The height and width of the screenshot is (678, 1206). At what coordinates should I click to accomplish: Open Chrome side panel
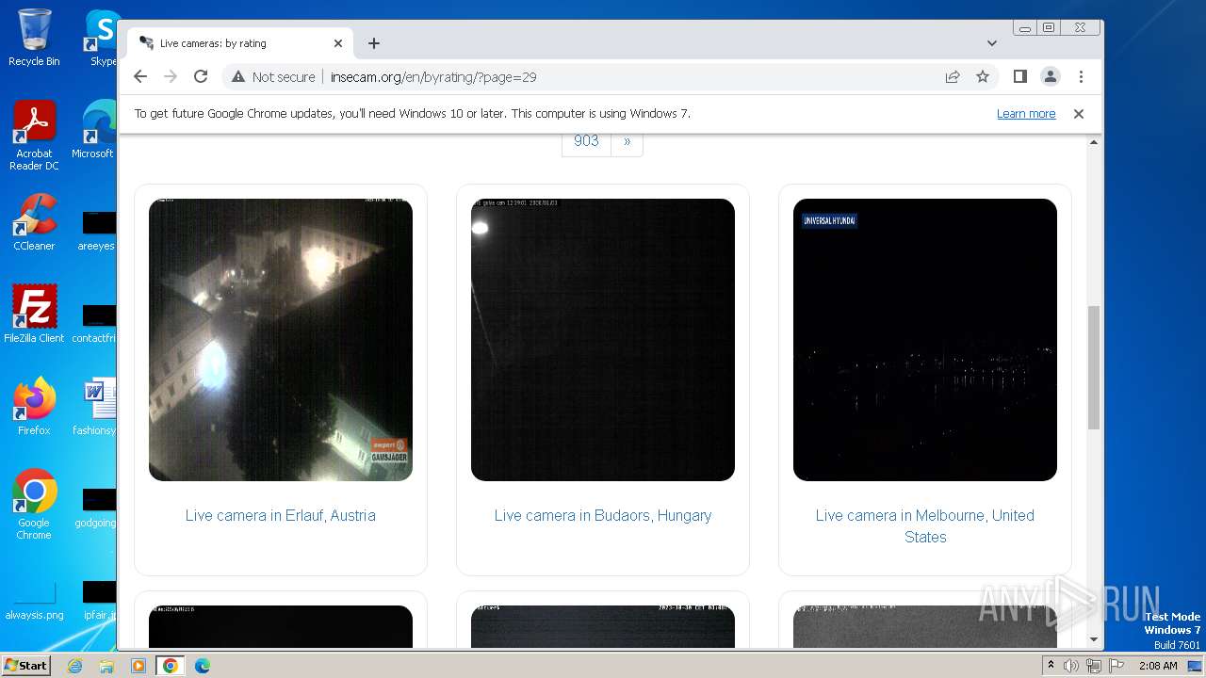point(1019,76)
